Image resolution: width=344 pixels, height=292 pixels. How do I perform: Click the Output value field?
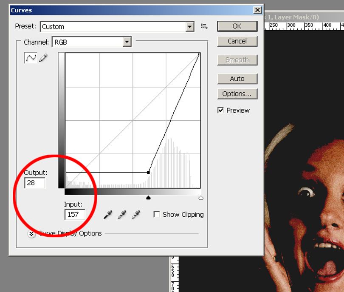pos(35,183)
